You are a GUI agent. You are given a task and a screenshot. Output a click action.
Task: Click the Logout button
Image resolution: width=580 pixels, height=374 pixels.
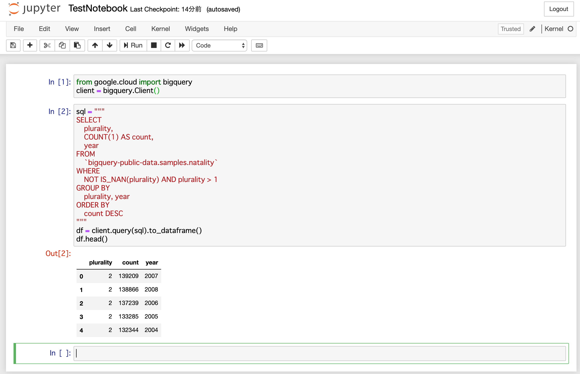[x=559, y=9]
